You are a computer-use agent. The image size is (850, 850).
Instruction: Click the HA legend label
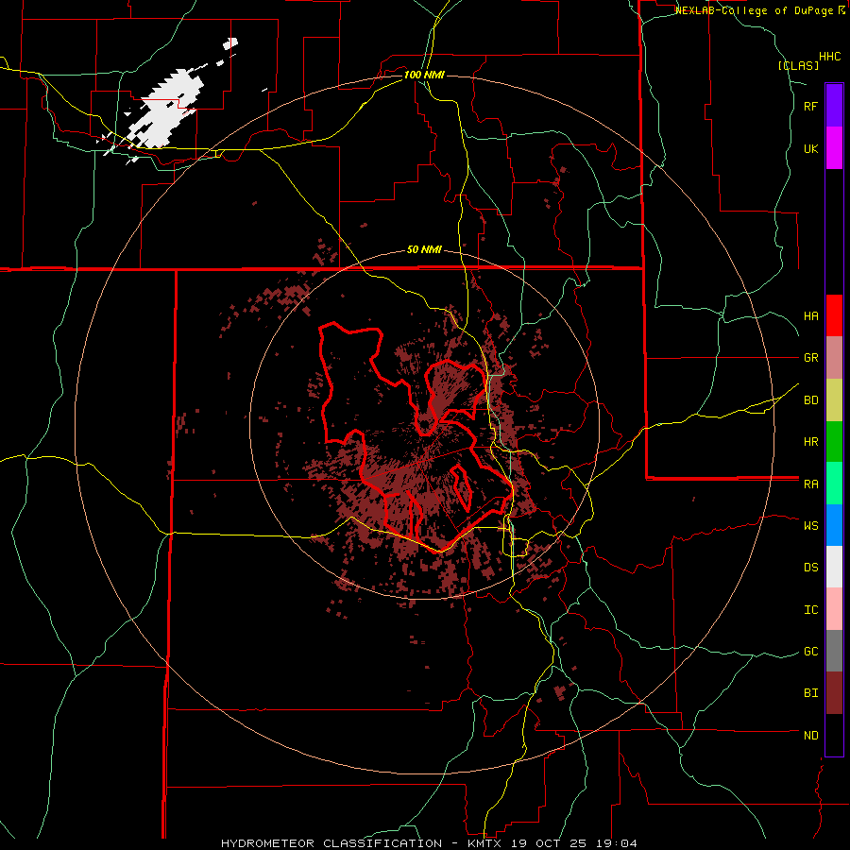point(811,316)
